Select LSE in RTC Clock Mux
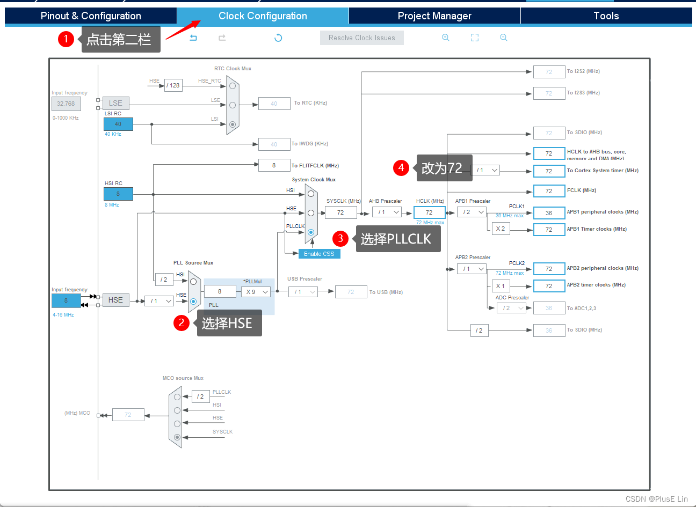The height and width of the screenshot is (507, 696). 233,105
